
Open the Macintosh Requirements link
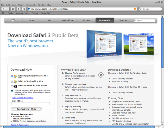[x=20, y=125]
